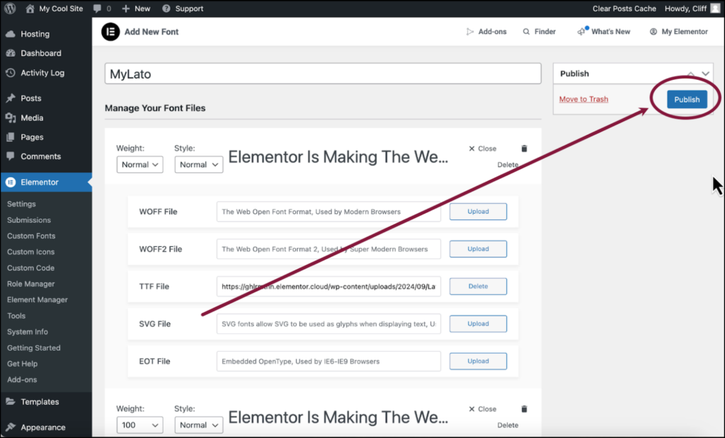
Task: Upload an EOT file
Action: click(x=478, y=361)
